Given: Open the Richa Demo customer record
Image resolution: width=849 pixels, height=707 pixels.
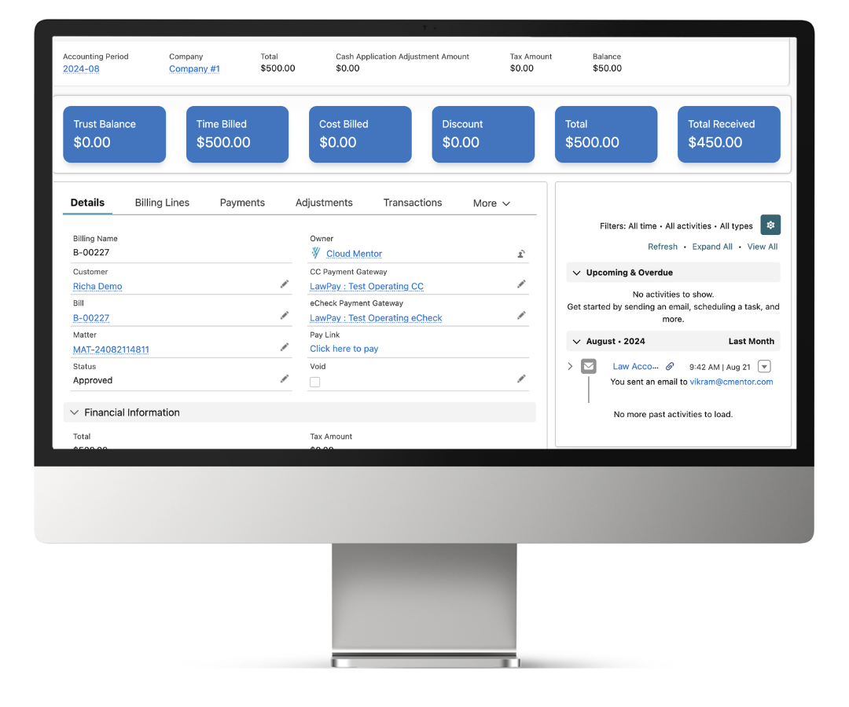Looking at the screenshot, I should [x=97, y=286].
